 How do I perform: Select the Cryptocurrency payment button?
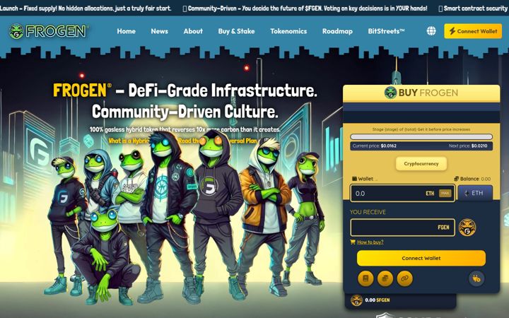coord(421,163)
